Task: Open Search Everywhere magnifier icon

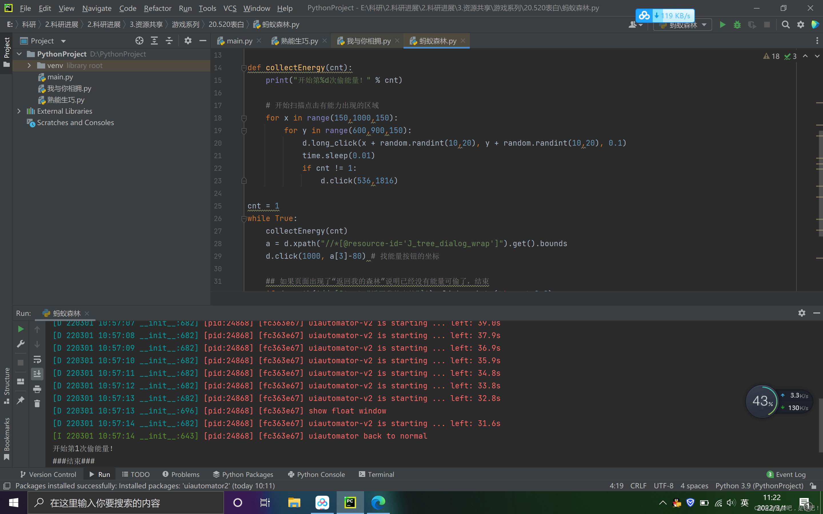Action: pos(785,25)
